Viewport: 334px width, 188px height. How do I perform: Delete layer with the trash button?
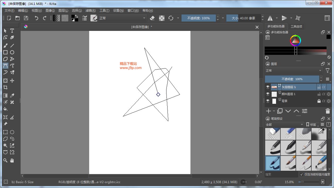328,111
